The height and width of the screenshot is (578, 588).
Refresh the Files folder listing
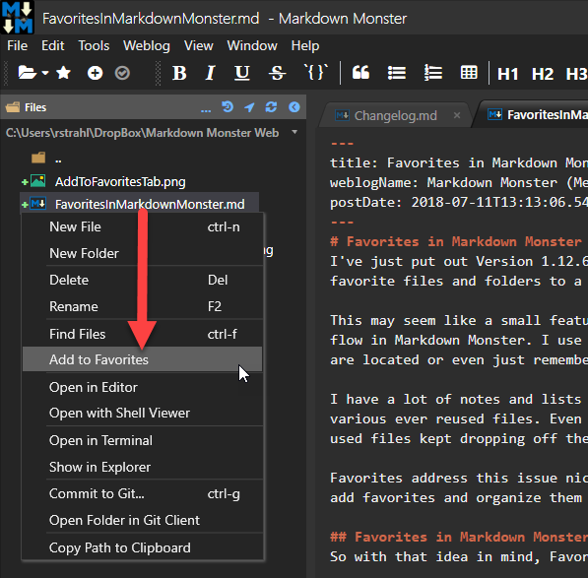[x=271, y=107]
